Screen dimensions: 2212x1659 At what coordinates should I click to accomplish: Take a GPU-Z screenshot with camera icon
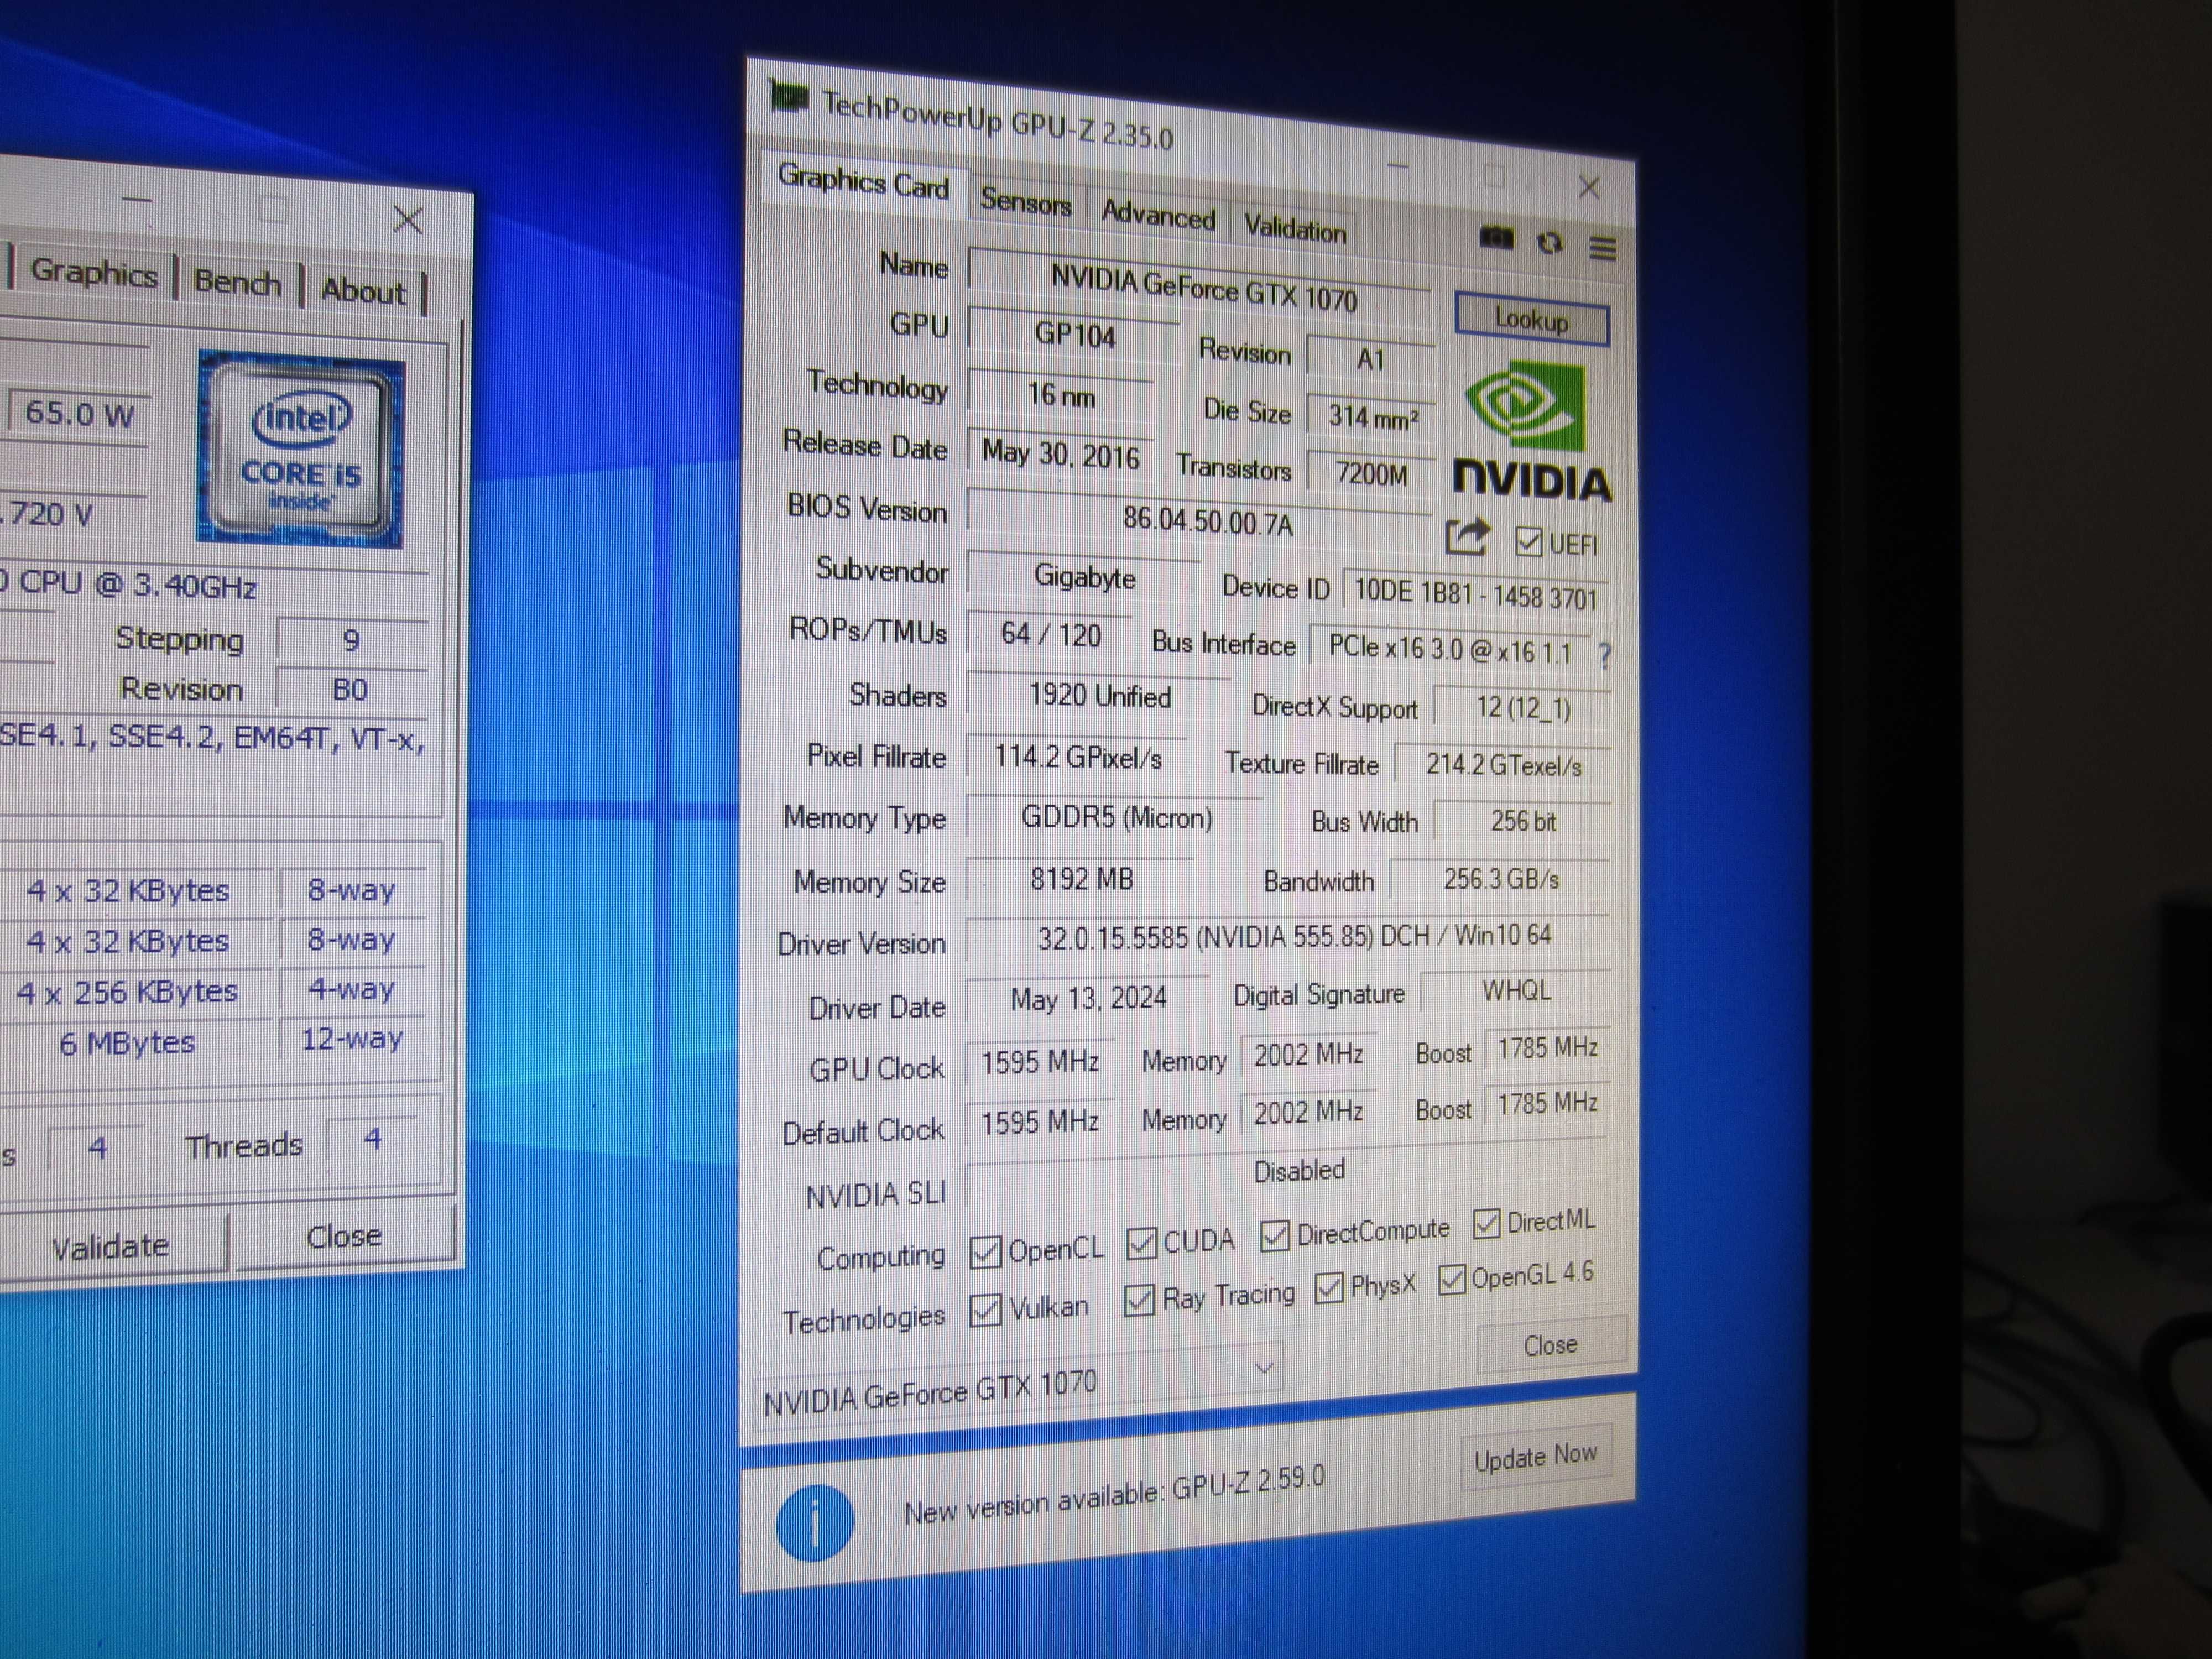pyautogui.click(x=1496, y=238)
